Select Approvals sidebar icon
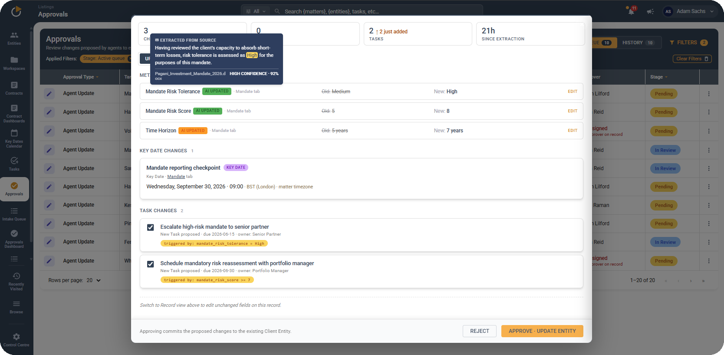The image size is (724, 355). tap(14, 186)
